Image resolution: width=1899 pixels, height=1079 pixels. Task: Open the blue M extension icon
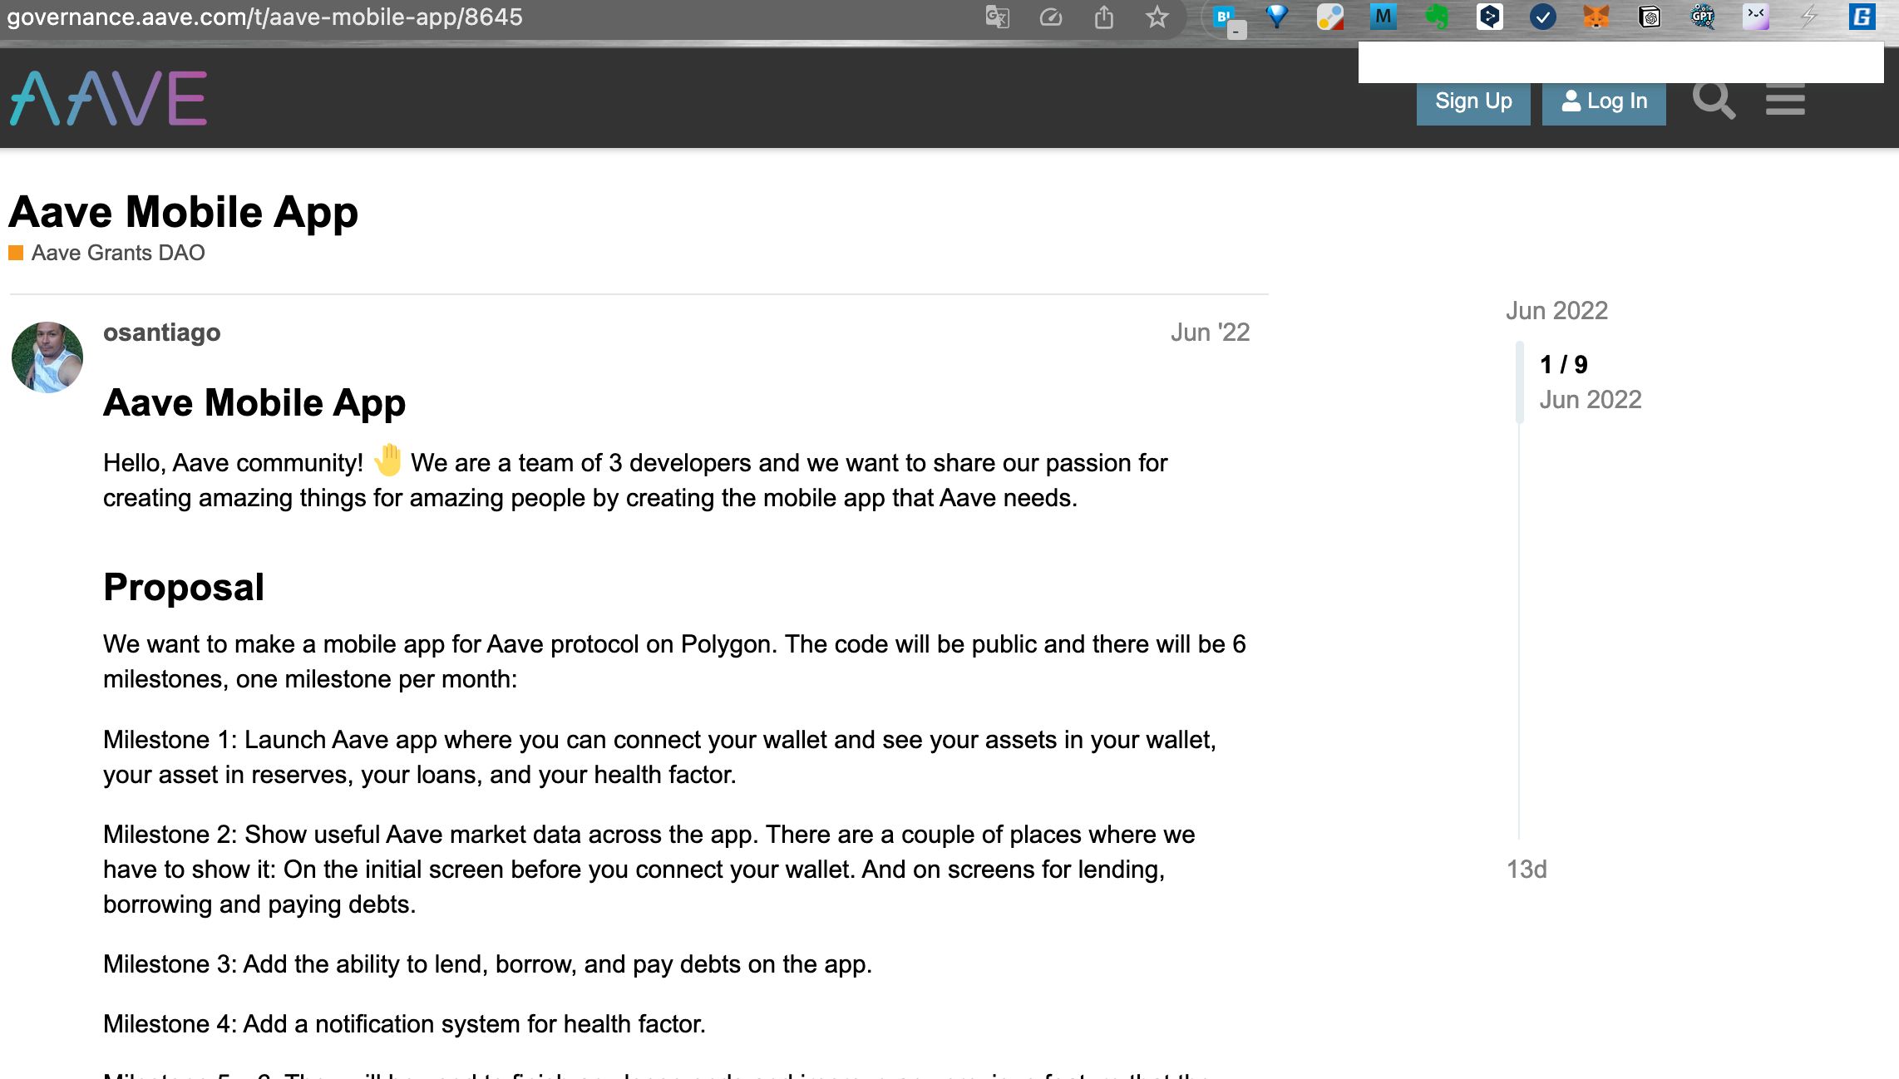[x=1384, y=17]
